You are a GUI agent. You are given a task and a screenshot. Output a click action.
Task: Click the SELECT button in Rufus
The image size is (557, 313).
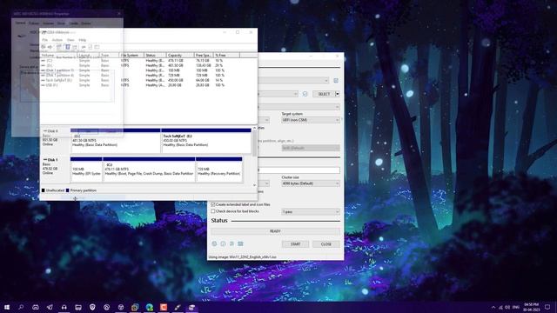[324, 94]
